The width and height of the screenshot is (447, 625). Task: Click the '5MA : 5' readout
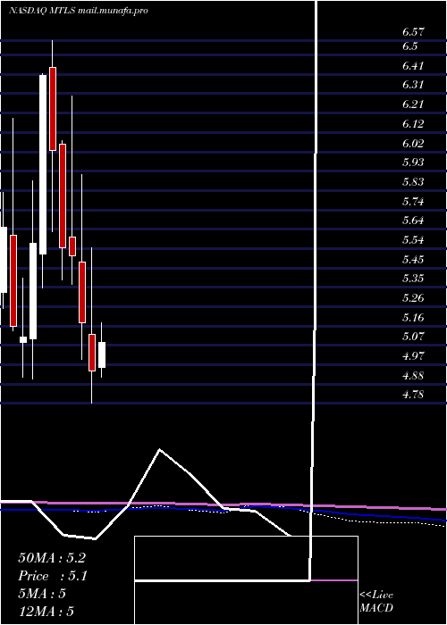pyautogui.click(x=42, y=594)
